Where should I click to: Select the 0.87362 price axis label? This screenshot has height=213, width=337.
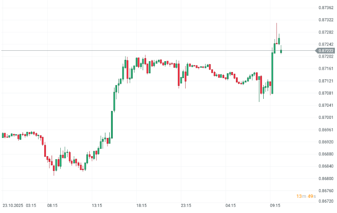[x=326, y=8]
